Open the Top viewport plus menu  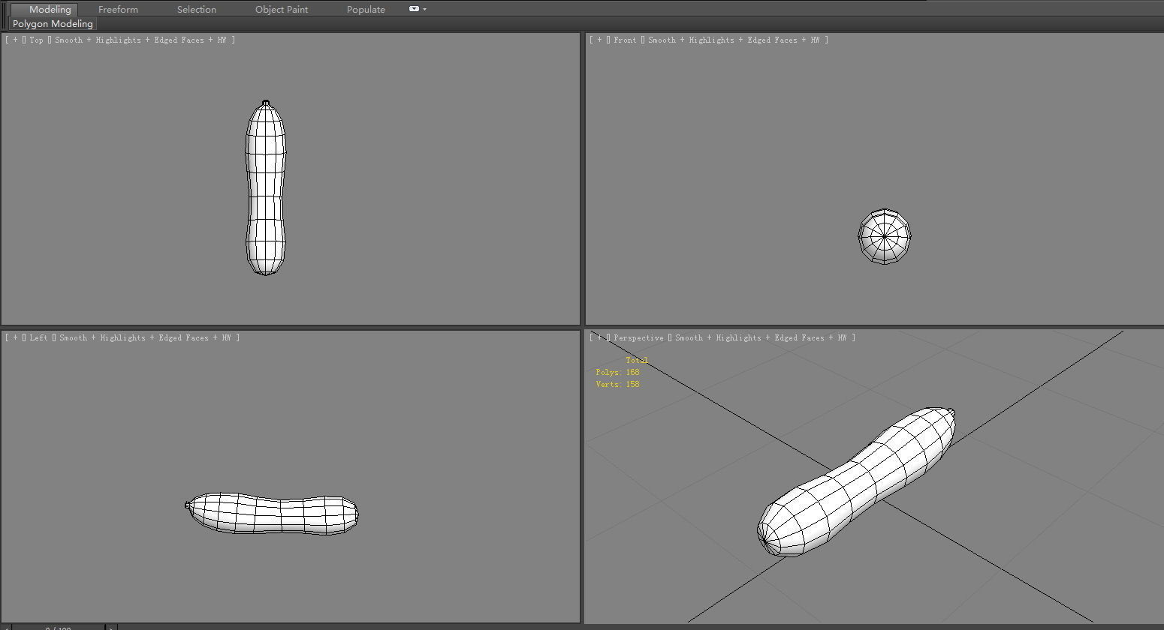15,40
